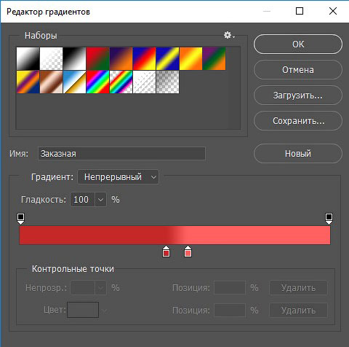The height and width of the screenshot is (347, 349).
Task: Choose the neutral density gray transparent preset
Action: click(x=167, y=82)
